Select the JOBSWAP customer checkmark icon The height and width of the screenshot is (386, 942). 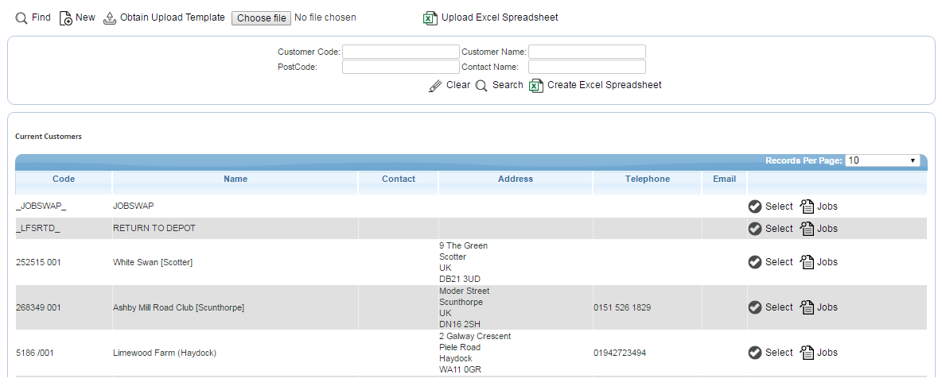pos(755,207)
